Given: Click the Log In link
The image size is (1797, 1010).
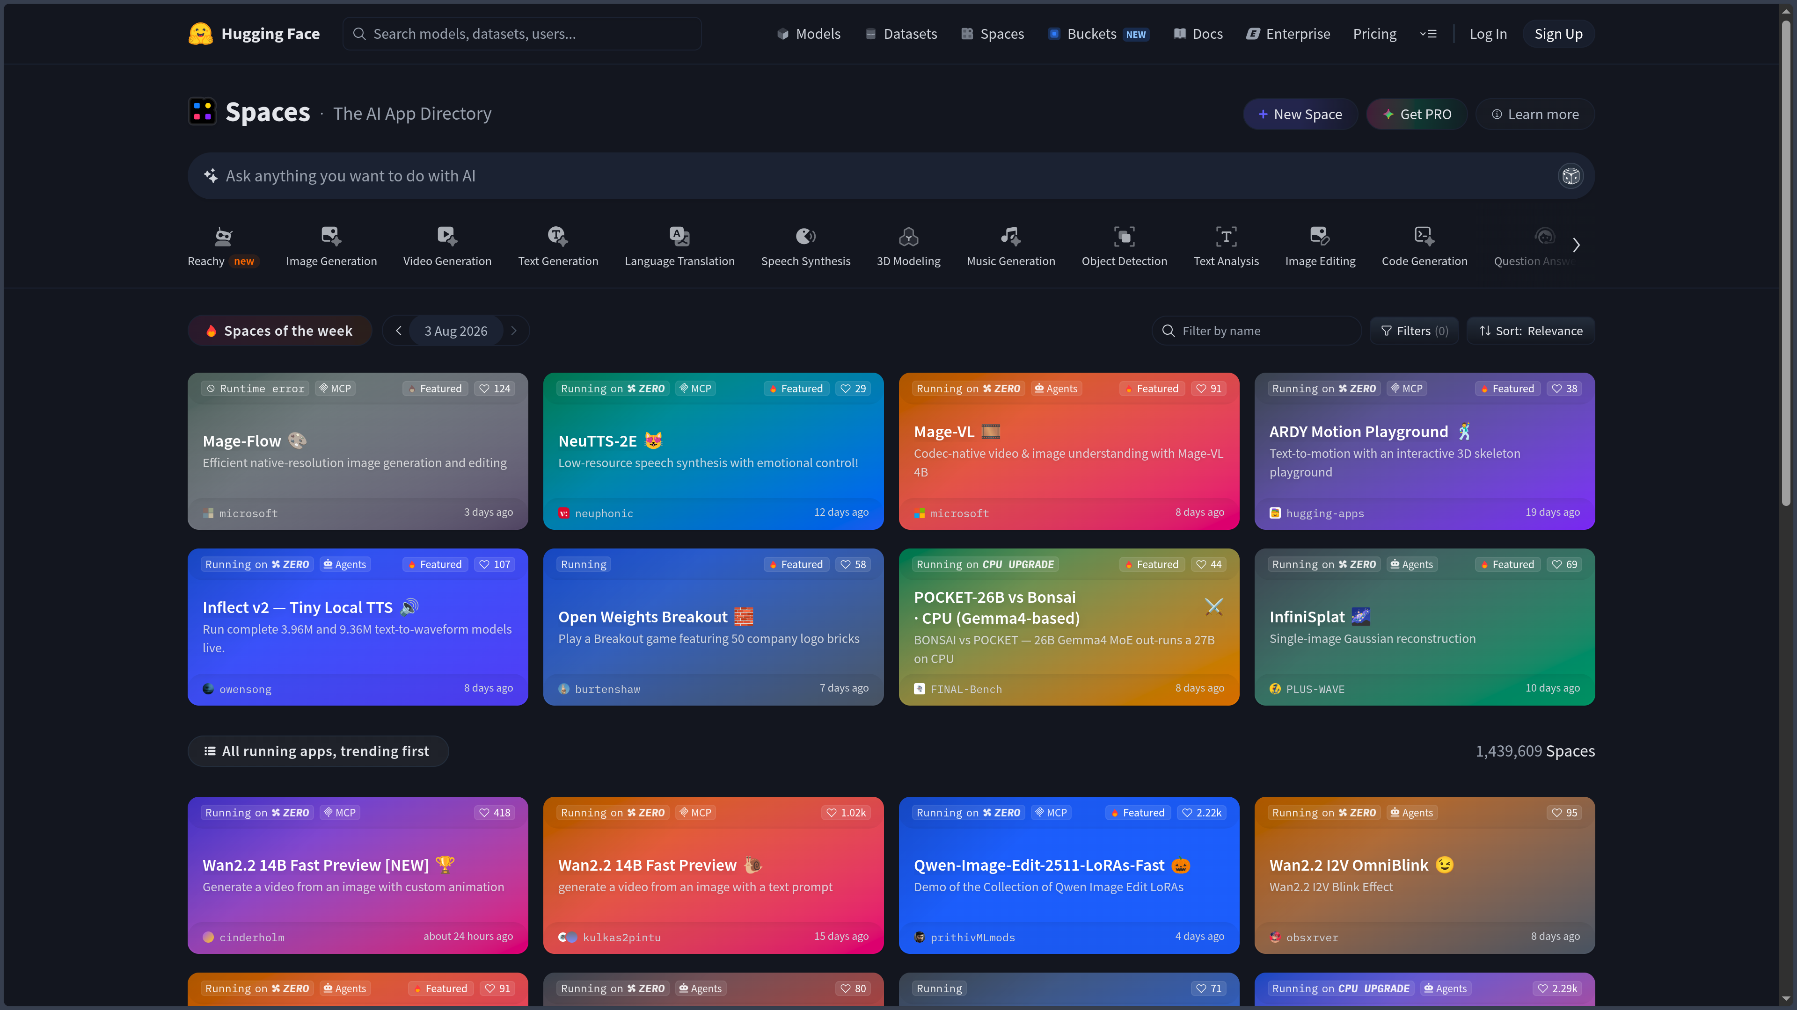Looking at the screenshot, I should (x=1488, y=34).
